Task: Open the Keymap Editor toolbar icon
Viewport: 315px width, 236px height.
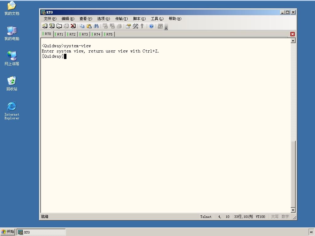Action: pyautogui.click(x=135, y=26)
